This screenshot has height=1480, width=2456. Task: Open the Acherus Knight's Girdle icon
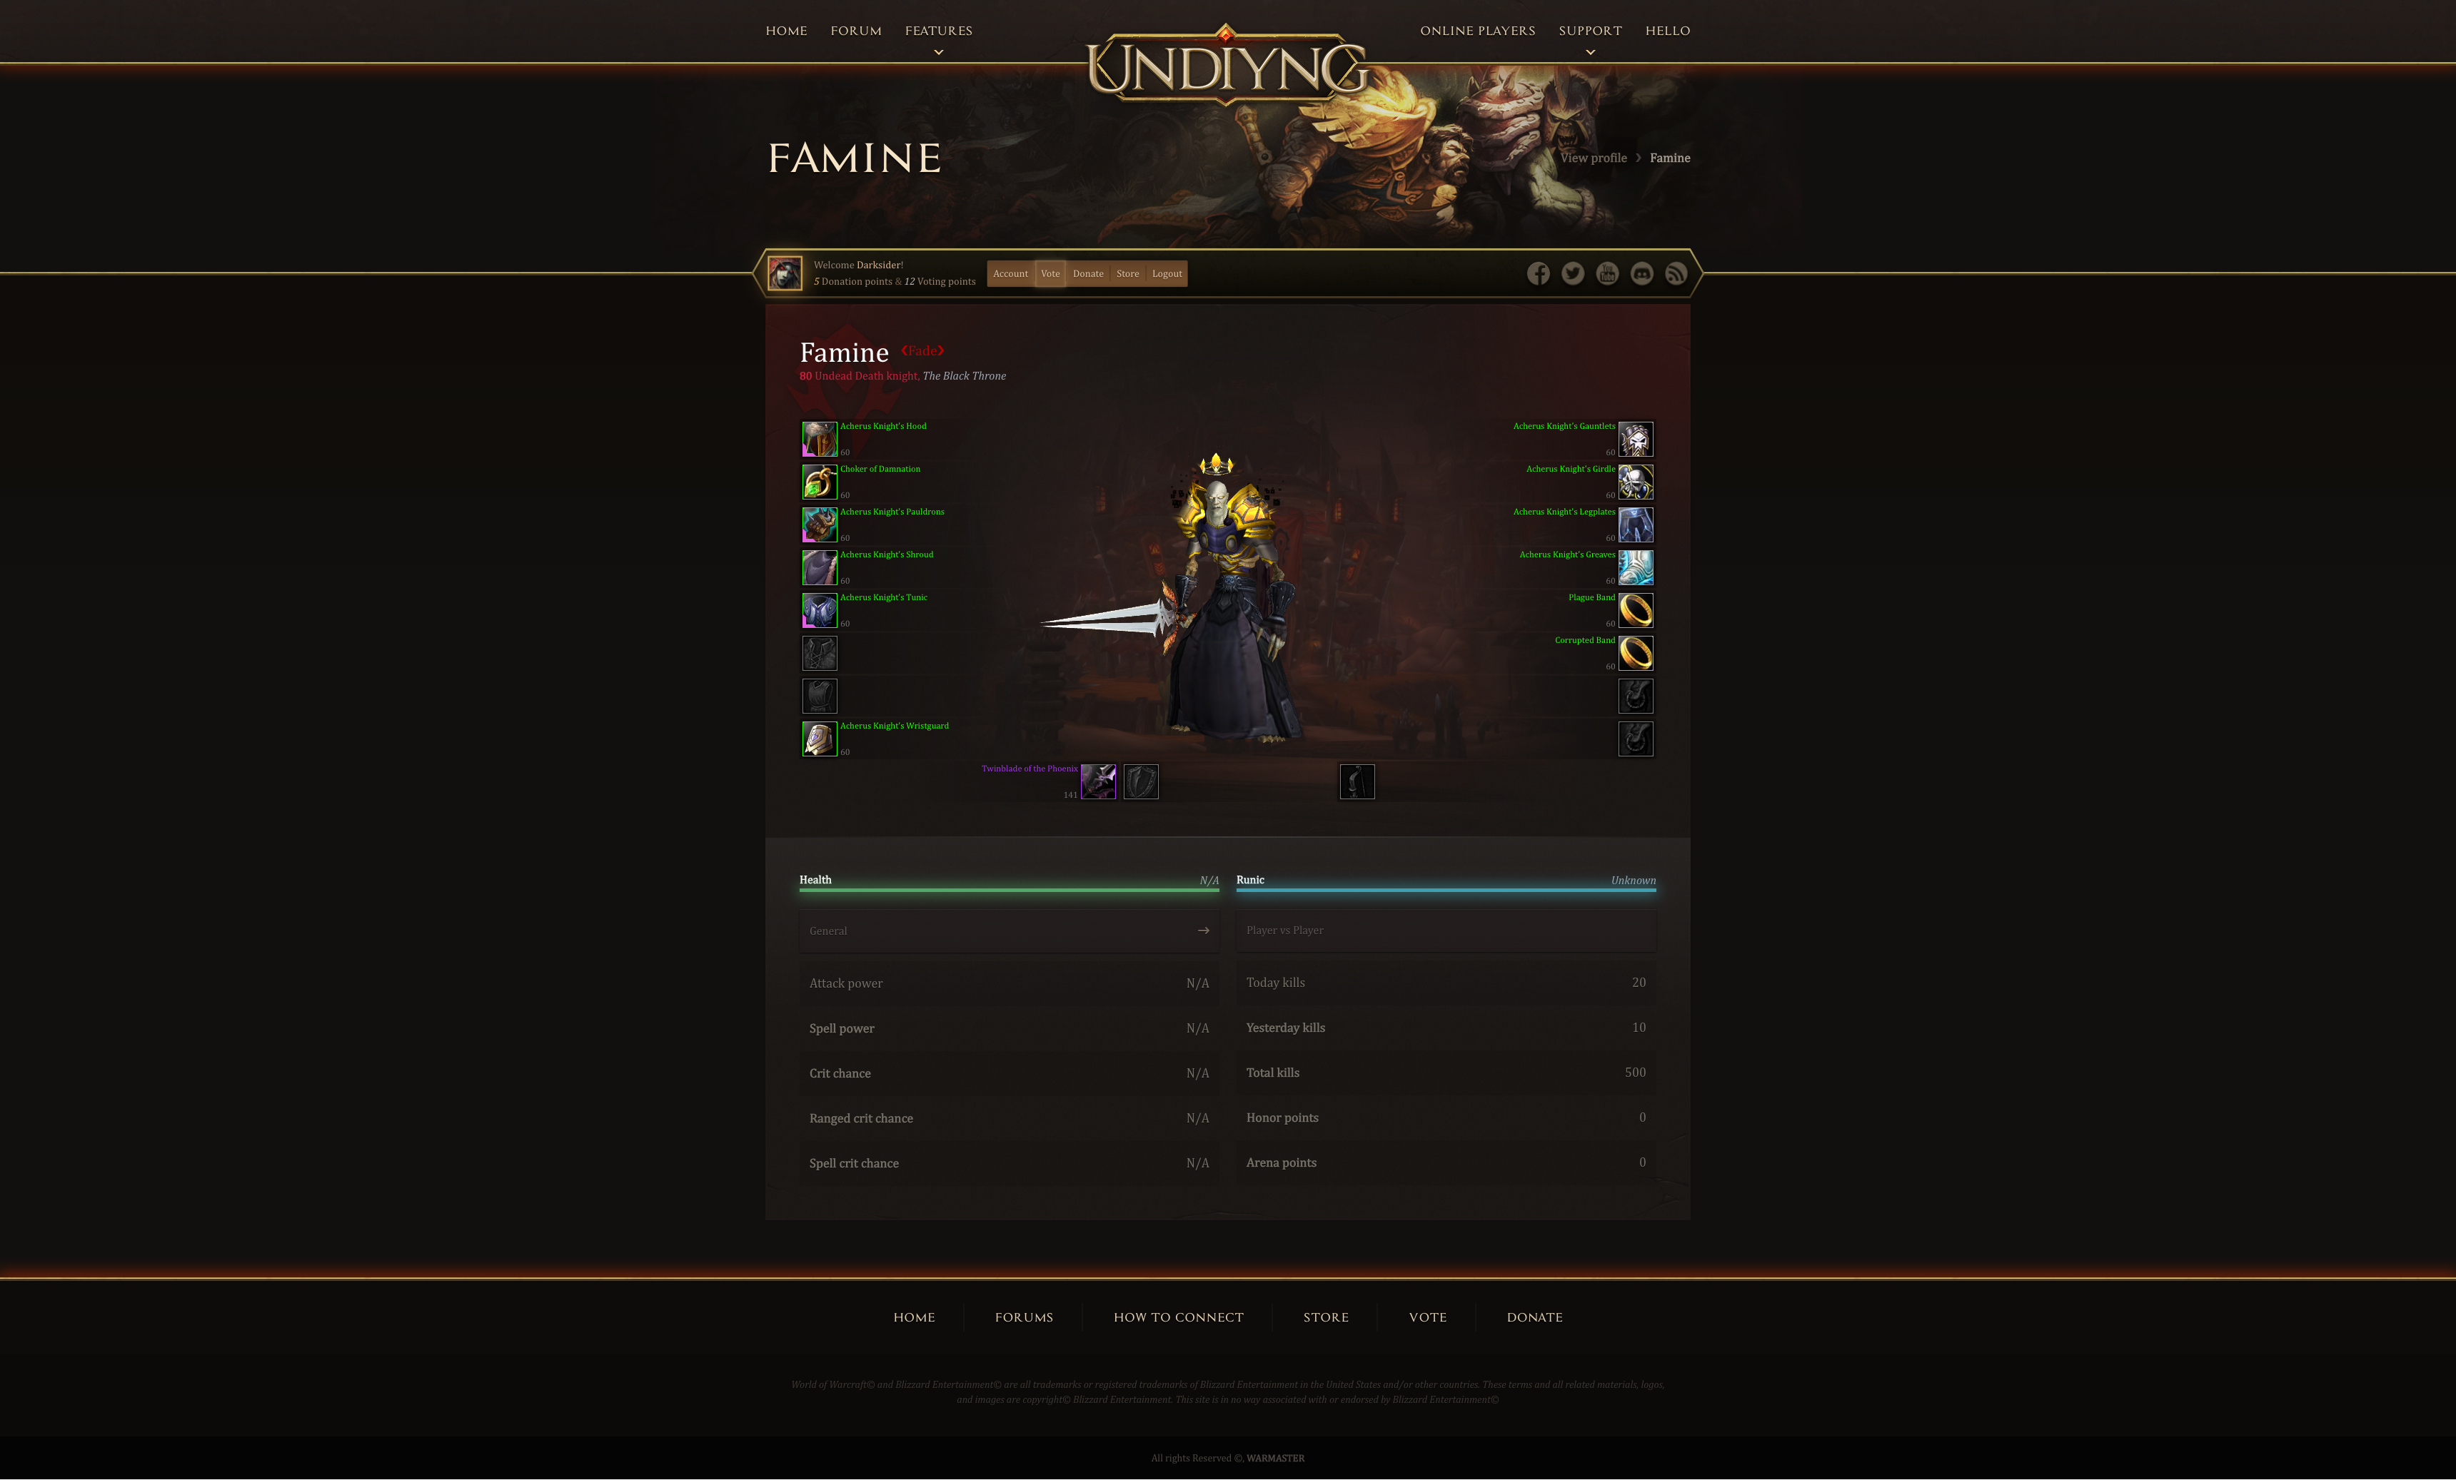pos(1636,482)
